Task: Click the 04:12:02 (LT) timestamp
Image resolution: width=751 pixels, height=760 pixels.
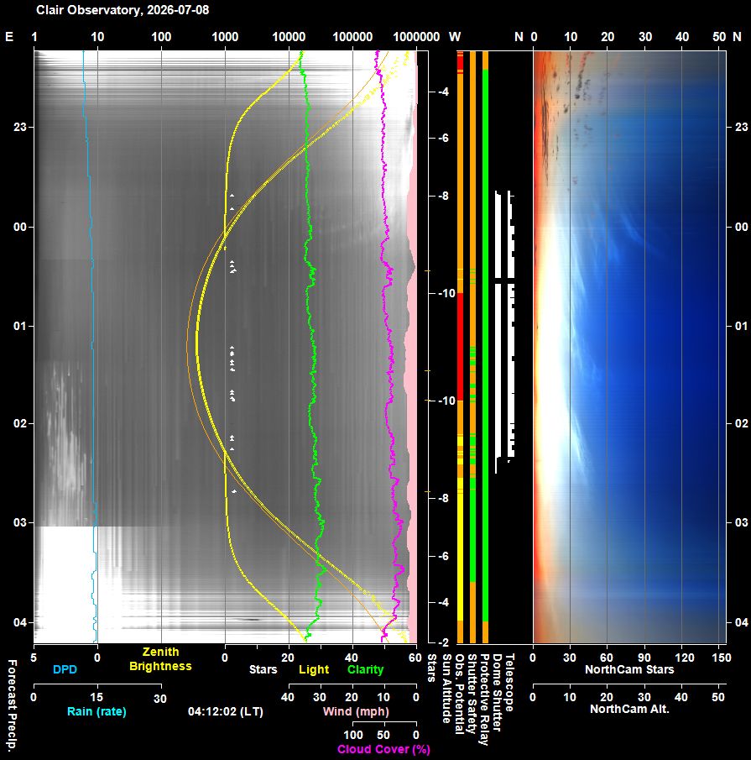Action: pos(226,711)
